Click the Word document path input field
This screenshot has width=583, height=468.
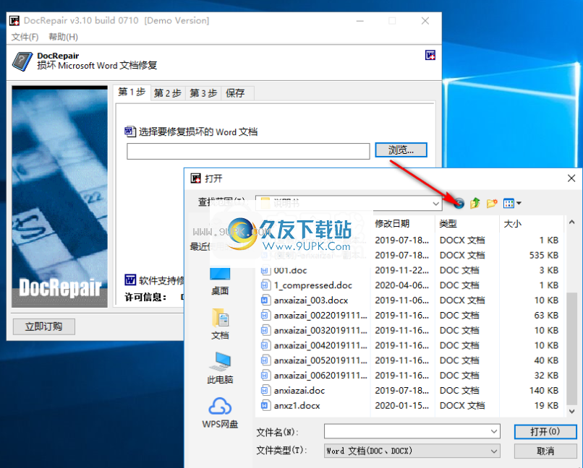point(248,151)
